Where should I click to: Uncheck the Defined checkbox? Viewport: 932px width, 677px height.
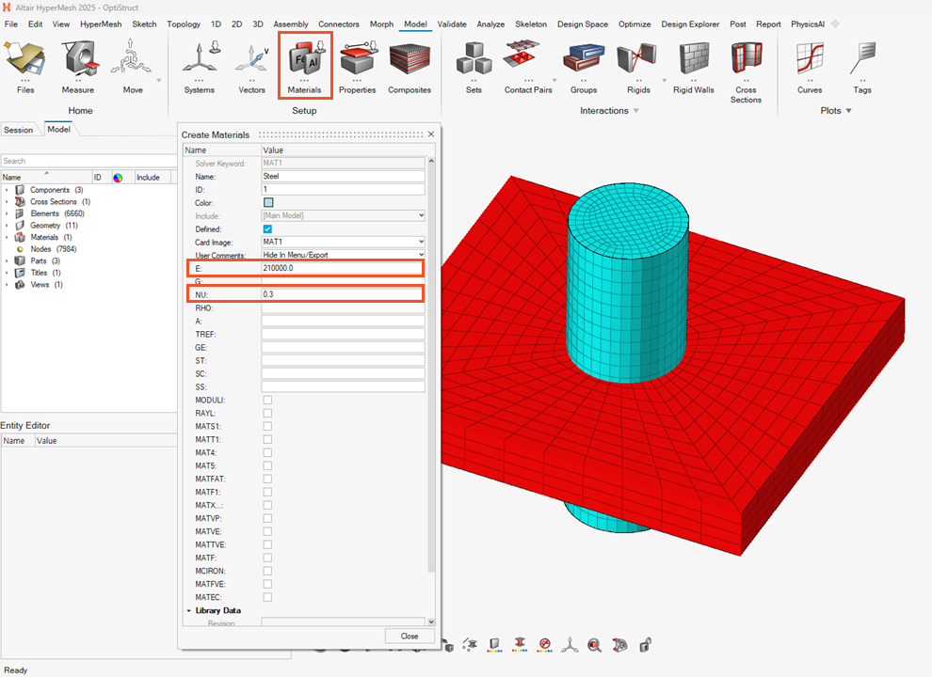point(267,228)
